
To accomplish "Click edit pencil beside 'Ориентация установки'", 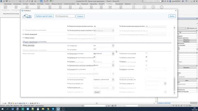I will (68, 54).
